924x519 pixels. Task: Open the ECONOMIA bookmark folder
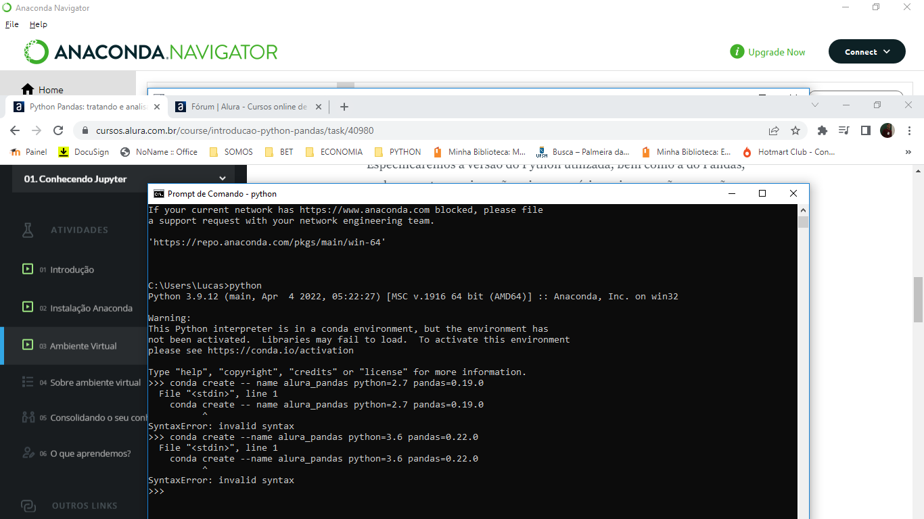[x=333, y=152]
